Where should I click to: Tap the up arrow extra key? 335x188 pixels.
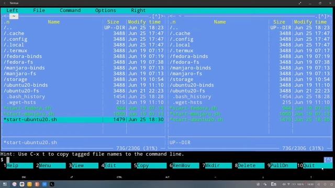[x=311, y=177]
